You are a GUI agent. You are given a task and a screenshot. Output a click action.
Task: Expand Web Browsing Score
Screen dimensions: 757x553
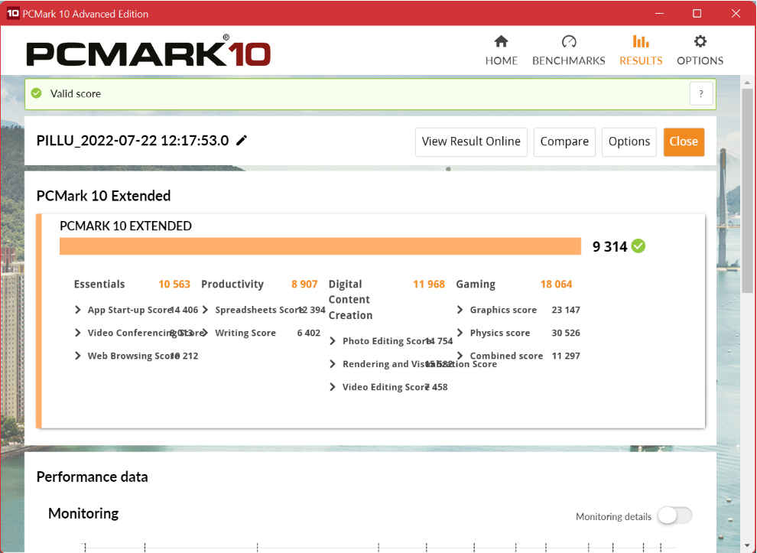78,356
